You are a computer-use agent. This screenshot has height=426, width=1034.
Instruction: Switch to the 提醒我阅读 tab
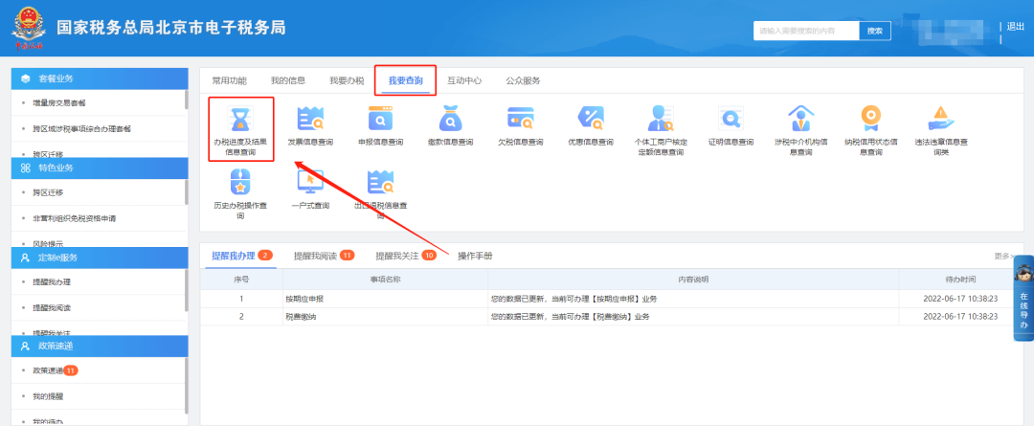click(x=316, y=257)
